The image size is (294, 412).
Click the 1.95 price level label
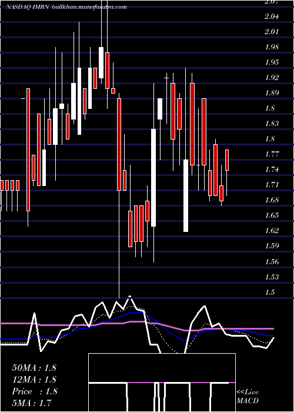272,62
